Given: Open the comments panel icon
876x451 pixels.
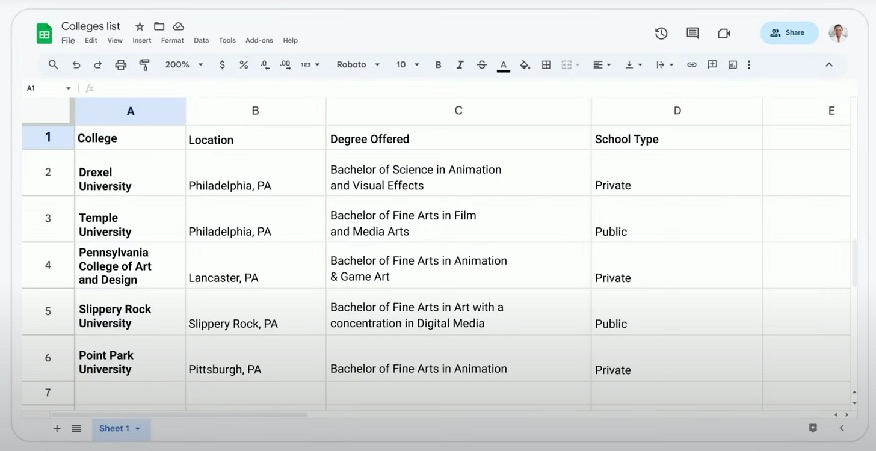Looking at the screenshot, I should (692, 34).
